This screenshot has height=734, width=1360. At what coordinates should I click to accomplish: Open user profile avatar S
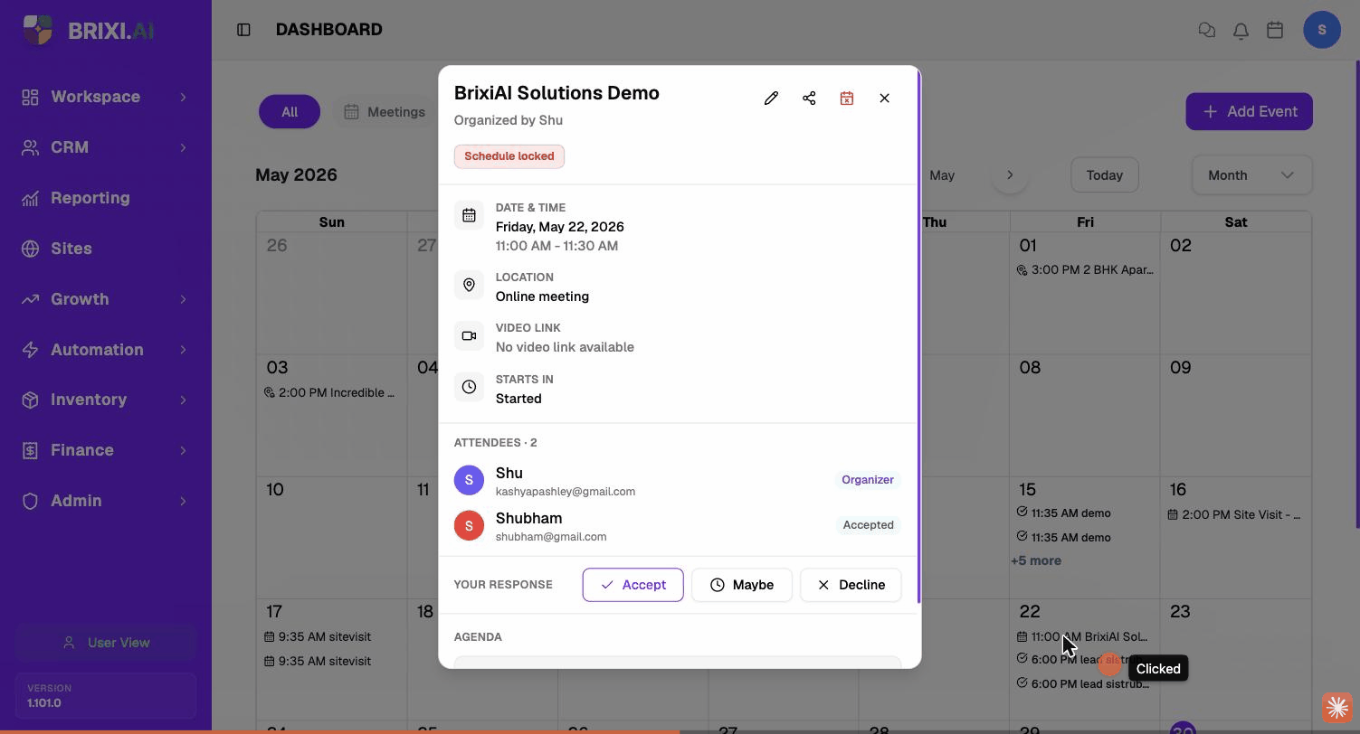point(1322,30)
